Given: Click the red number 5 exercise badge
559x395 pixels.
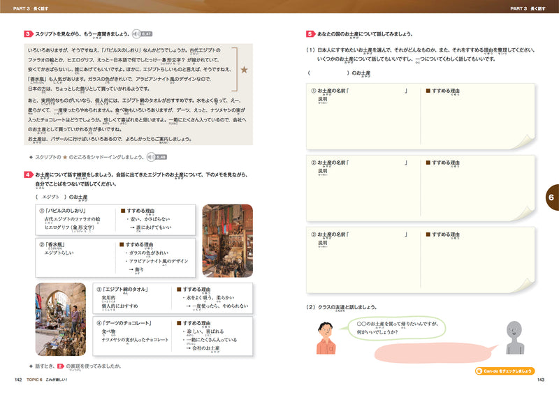Looking at the screenshot, I should 310,33.
